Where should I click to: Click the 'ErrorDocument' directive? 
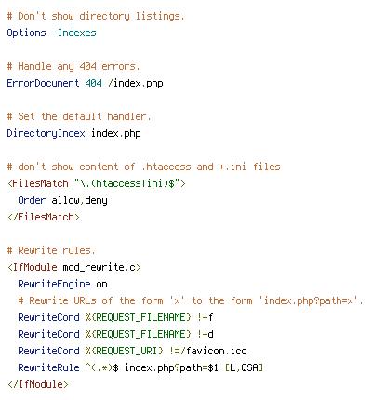click(x=43, y=83)
